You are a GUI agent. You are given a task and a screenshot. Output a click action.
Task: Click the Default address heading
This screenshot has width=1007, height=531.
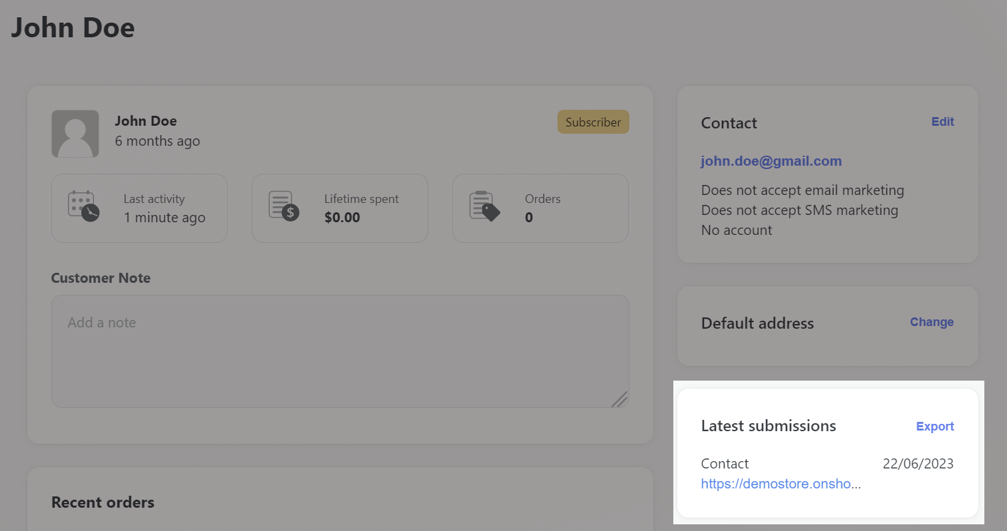pos(757,323)
